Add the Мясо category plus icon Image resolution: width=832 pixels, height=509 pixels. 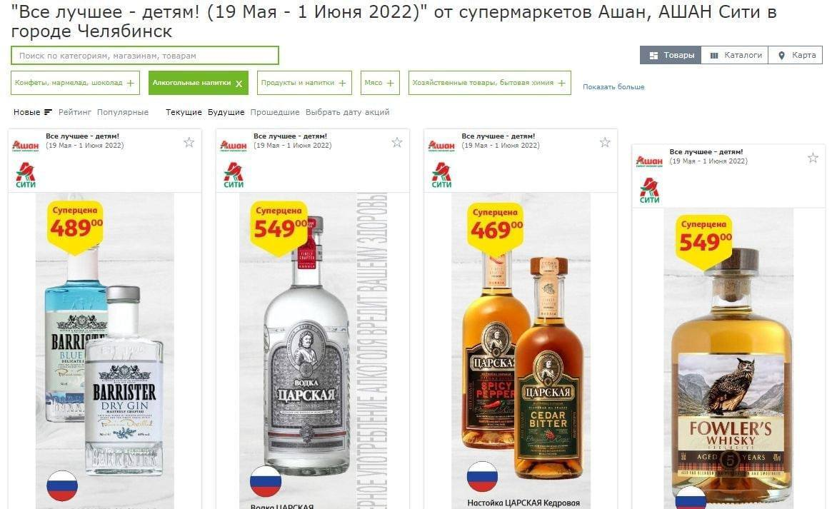click(x=391, y=83)
